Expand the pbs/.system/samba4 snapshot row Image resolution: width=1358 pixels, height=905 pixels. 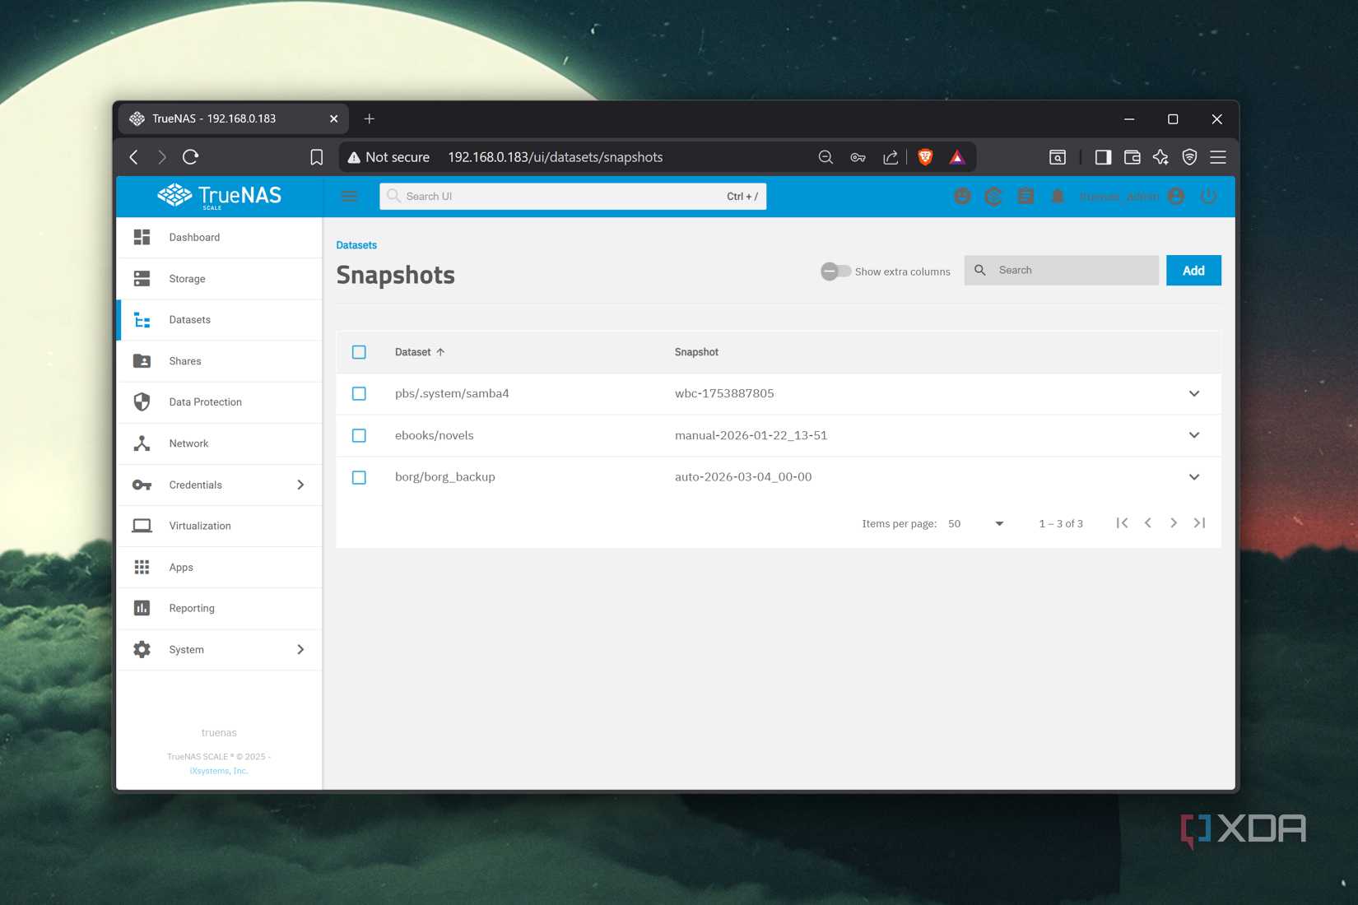[x=1194, y=393]
